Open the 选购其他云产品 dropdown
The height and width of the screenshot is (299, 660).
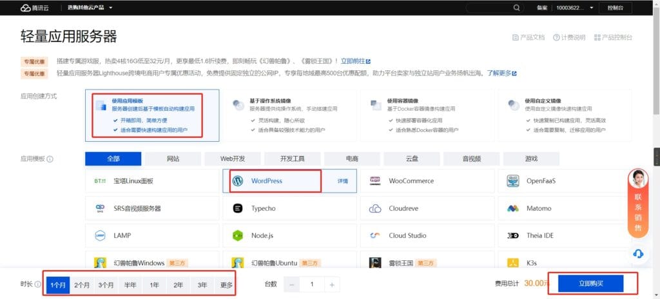coord(90,8)
